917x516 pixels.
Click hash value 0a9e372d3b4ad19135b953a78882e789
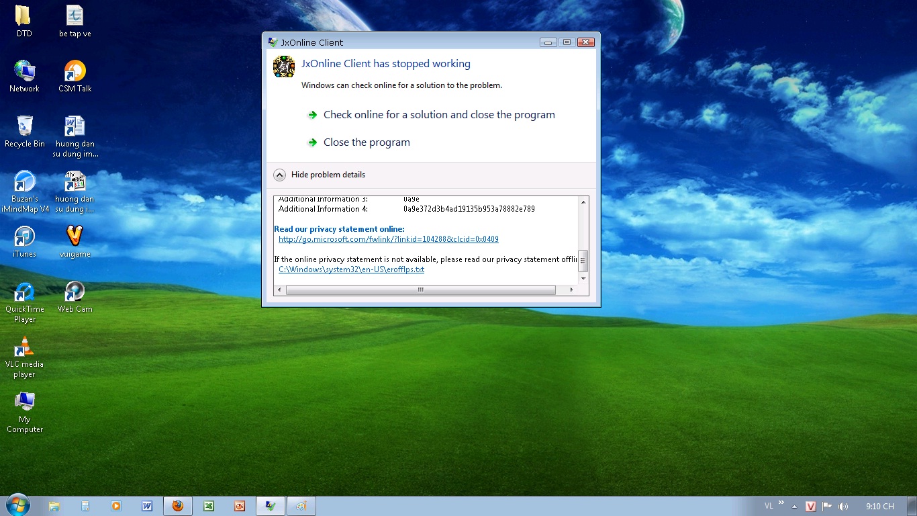tap(469, 209)
